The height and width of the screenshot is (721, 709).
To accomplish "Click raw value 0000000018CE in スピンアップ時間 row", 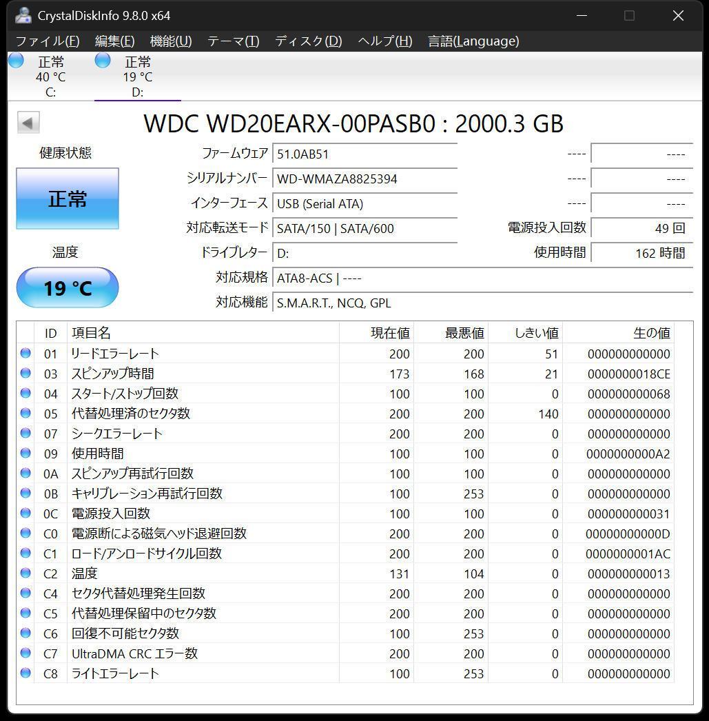I will tap(628, 374).
